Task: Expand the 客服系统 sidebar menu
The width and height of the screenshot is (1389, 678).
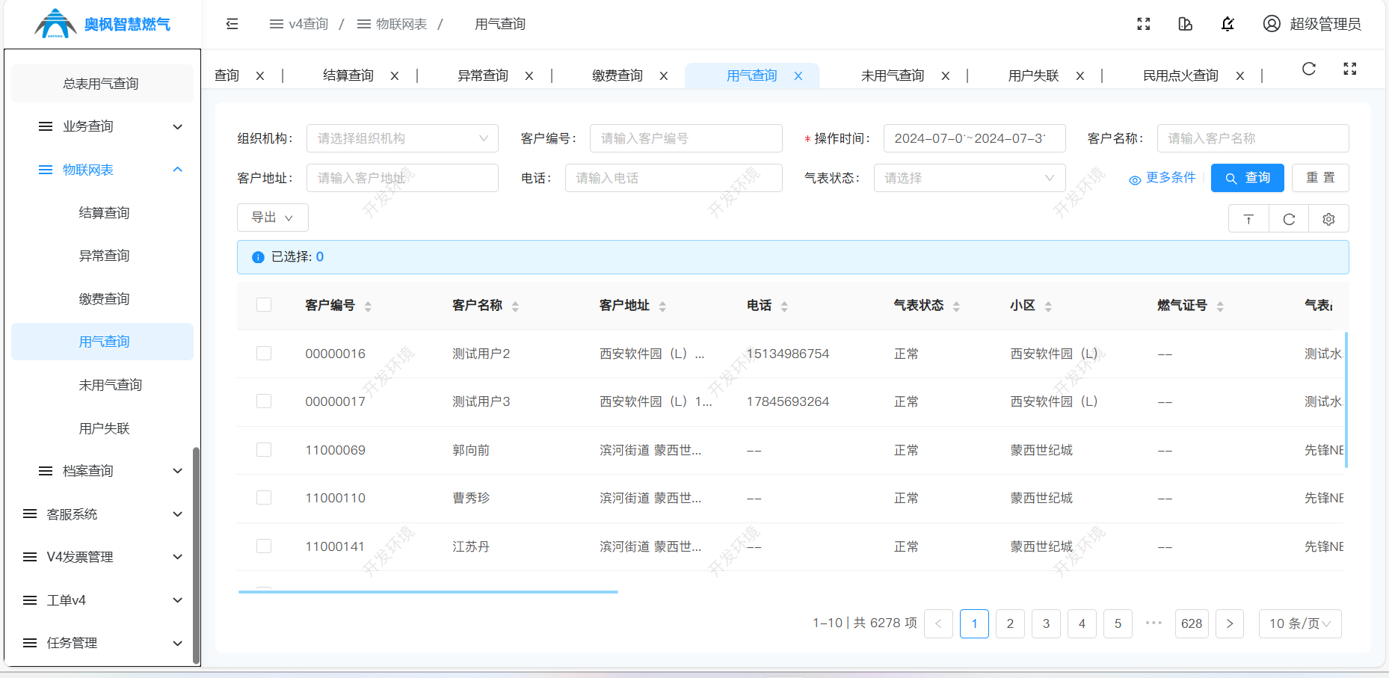Action: tap(102, 514)
